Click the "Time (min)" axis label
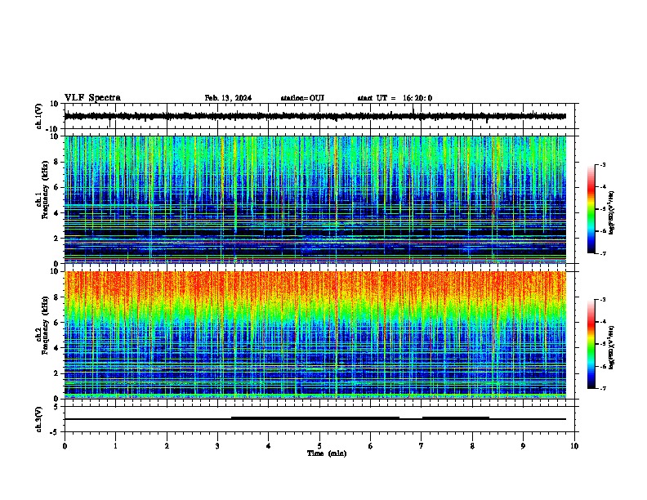Screen dimensions: 647x500 pos(327,453)
